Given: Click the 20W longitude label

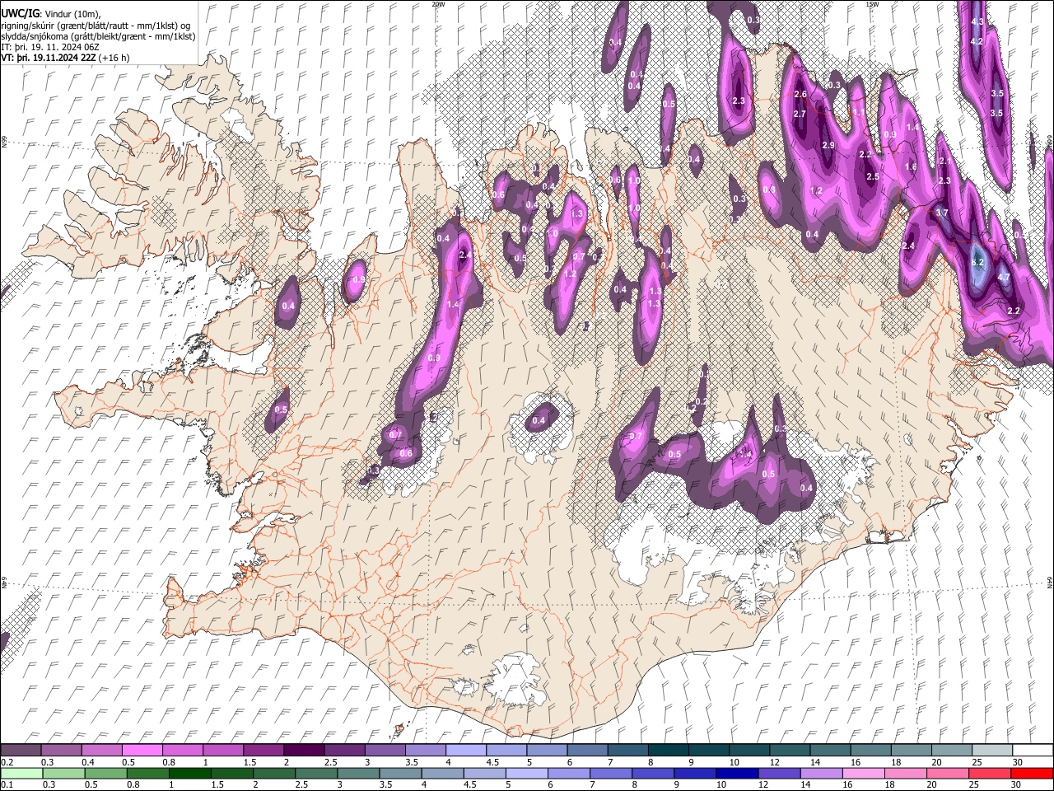Looking at the screenshot, I should (x=438, y=4).
